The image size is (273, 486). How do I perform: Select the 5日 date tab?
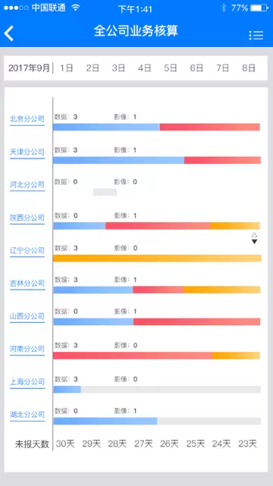(x=171, y=68)
